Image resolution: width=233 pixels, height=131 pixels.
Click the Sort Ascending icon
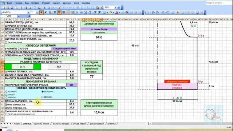pos(88,8)
